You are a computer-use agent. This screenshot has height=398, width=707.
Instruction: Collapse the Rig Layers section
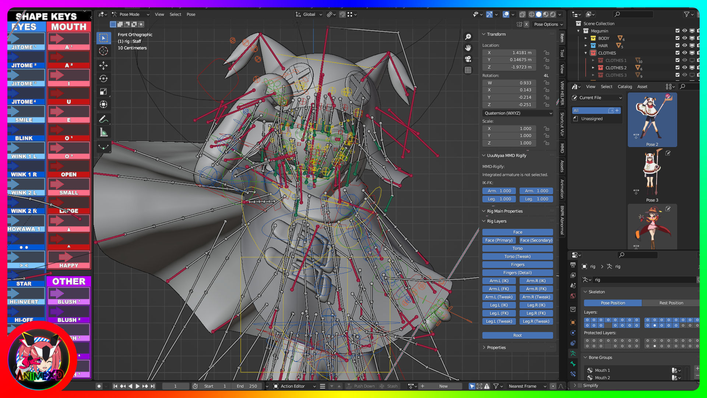496,221
